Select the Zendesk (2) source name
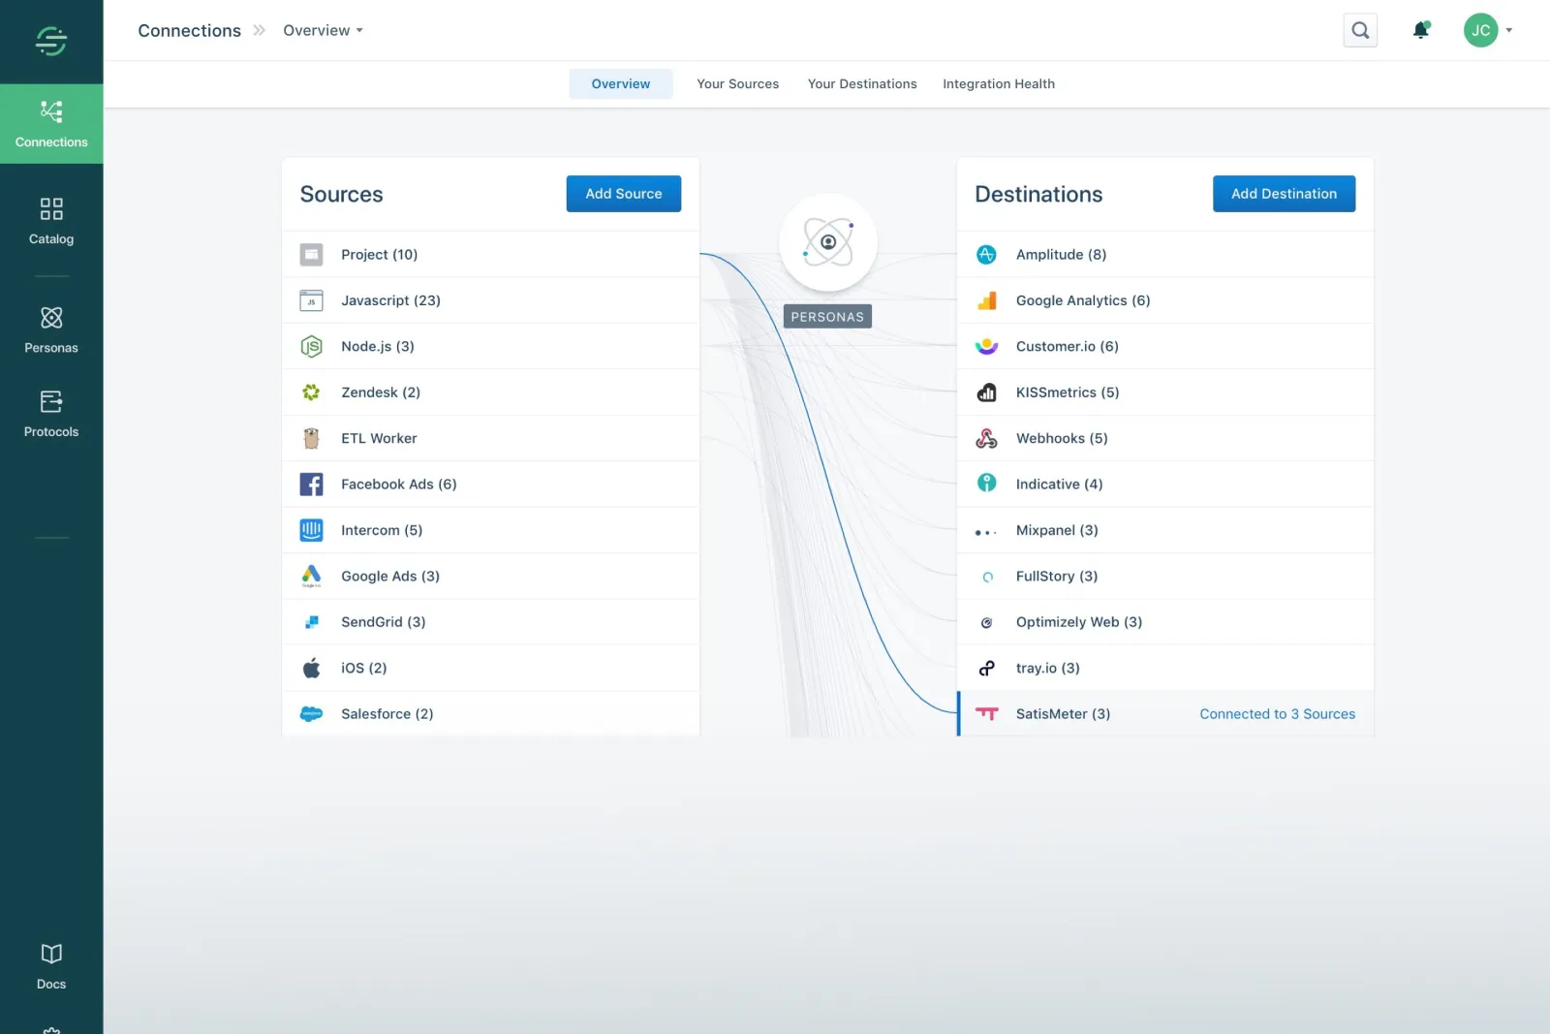 tap(380, 392)
